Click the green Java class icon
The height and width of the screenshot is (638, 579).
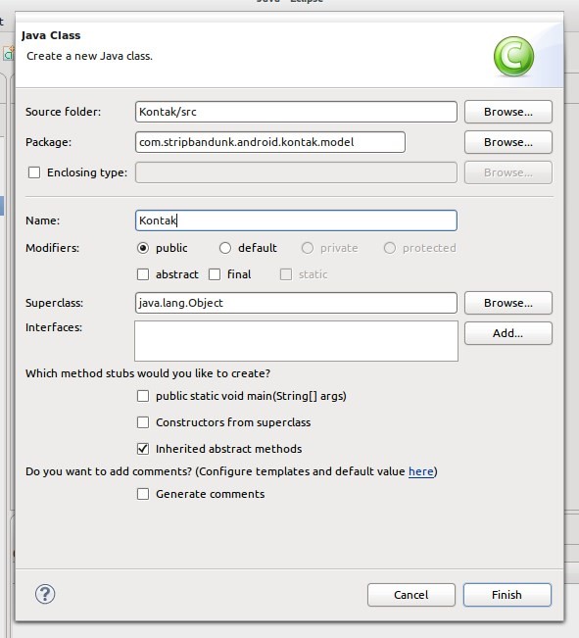513,56
